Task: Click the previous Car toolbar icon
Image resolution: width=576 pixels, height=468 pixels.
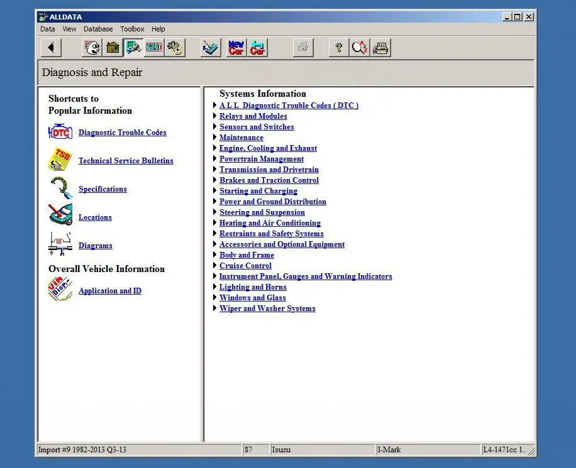Action: (257, 47)
